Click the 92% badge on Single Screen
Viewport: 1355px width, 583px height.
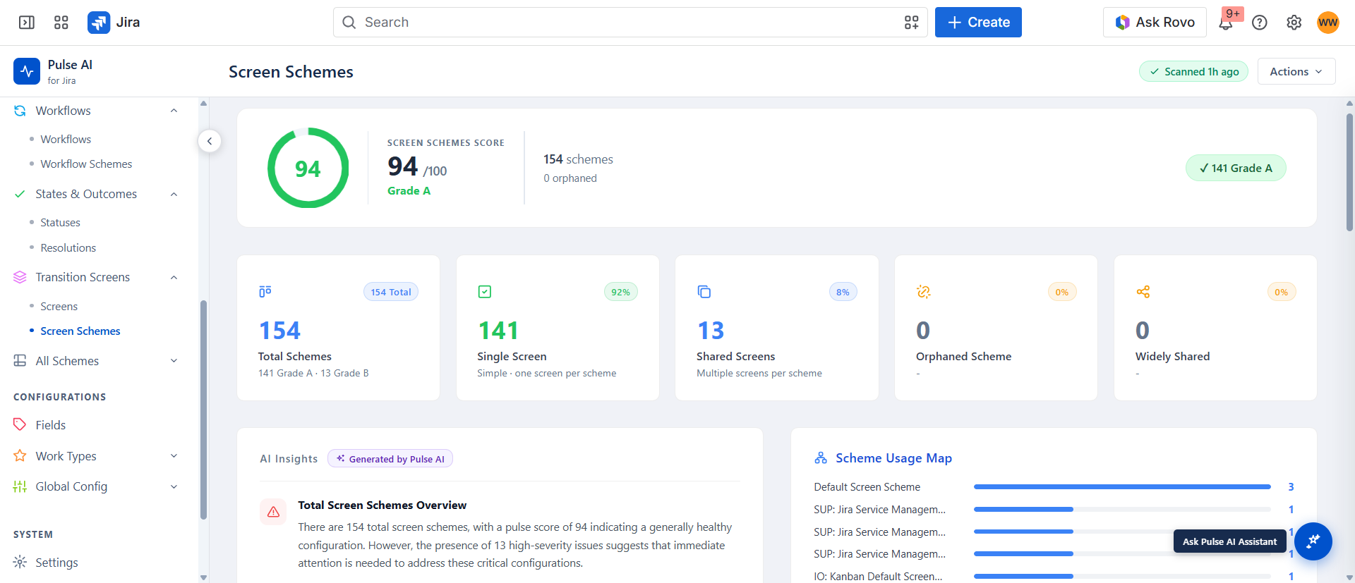(x=621, y=292)
